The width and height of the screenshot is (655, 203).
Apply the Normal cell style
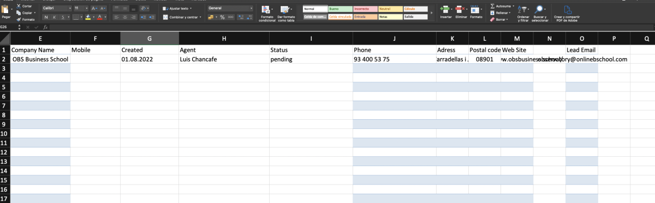point(315,9)
